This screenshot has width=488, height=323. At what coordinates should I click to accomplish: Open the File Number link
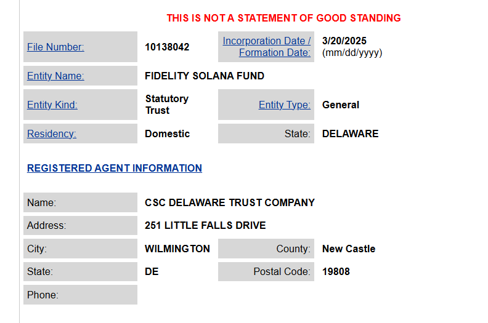[55, 47]
